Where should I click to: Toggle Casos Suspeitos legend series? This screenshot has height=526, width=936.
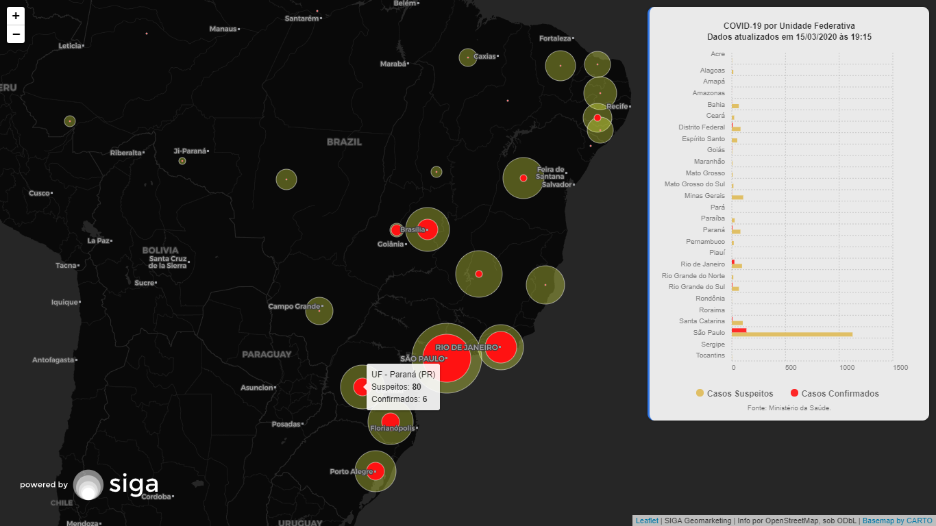[x=734, y=393]
